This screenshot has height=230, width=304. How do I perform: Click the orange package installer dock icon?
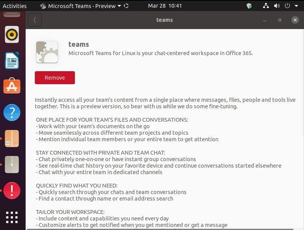(12, 139)
